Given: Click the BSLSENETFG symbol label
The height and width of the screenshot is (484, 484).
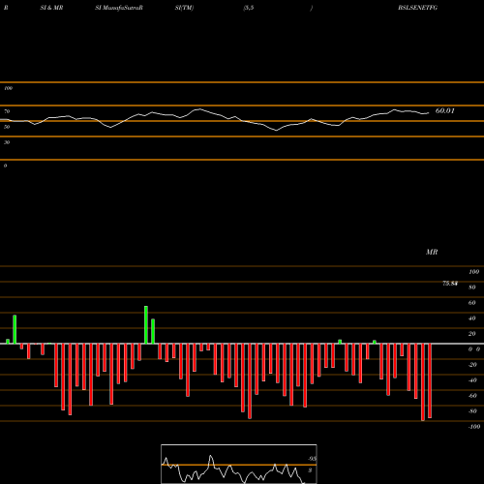Looking at the screenshot, I should click(x=417, y=8).
